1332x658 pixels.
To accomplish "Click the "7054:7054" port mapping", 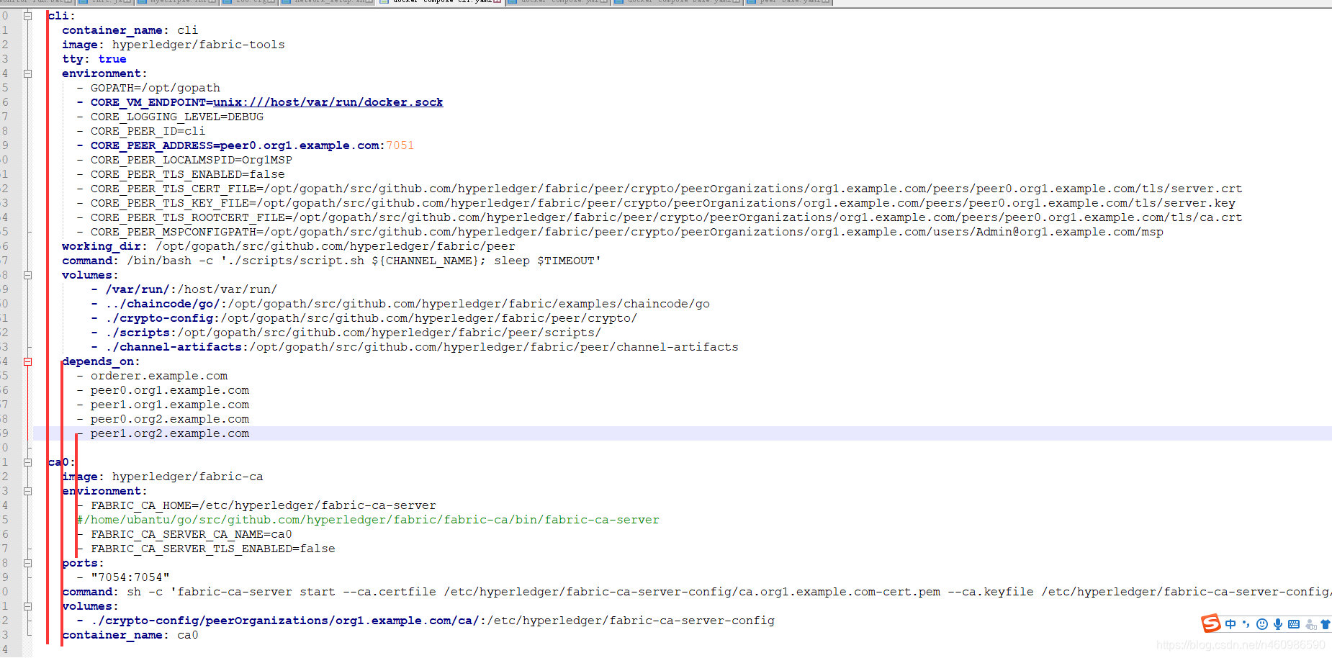I will [x=130, y=577].
